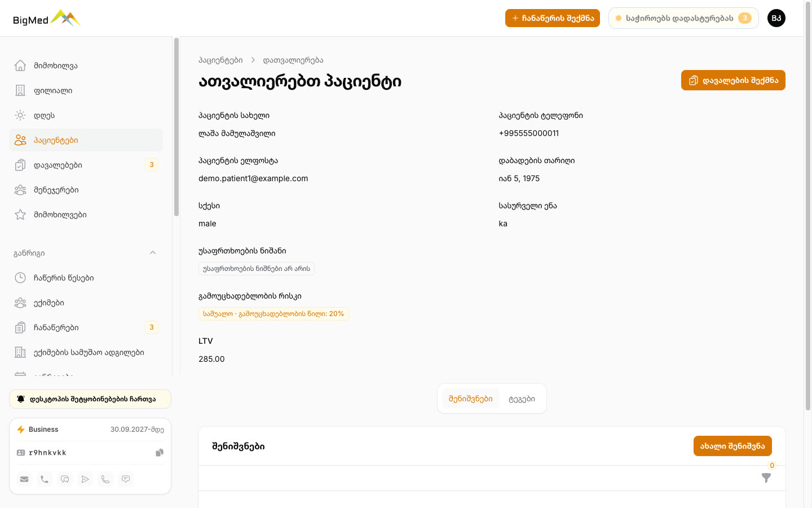Open the BK user avatar
Image resolution: width=812 pixels, height=508 pixels.
776,18
